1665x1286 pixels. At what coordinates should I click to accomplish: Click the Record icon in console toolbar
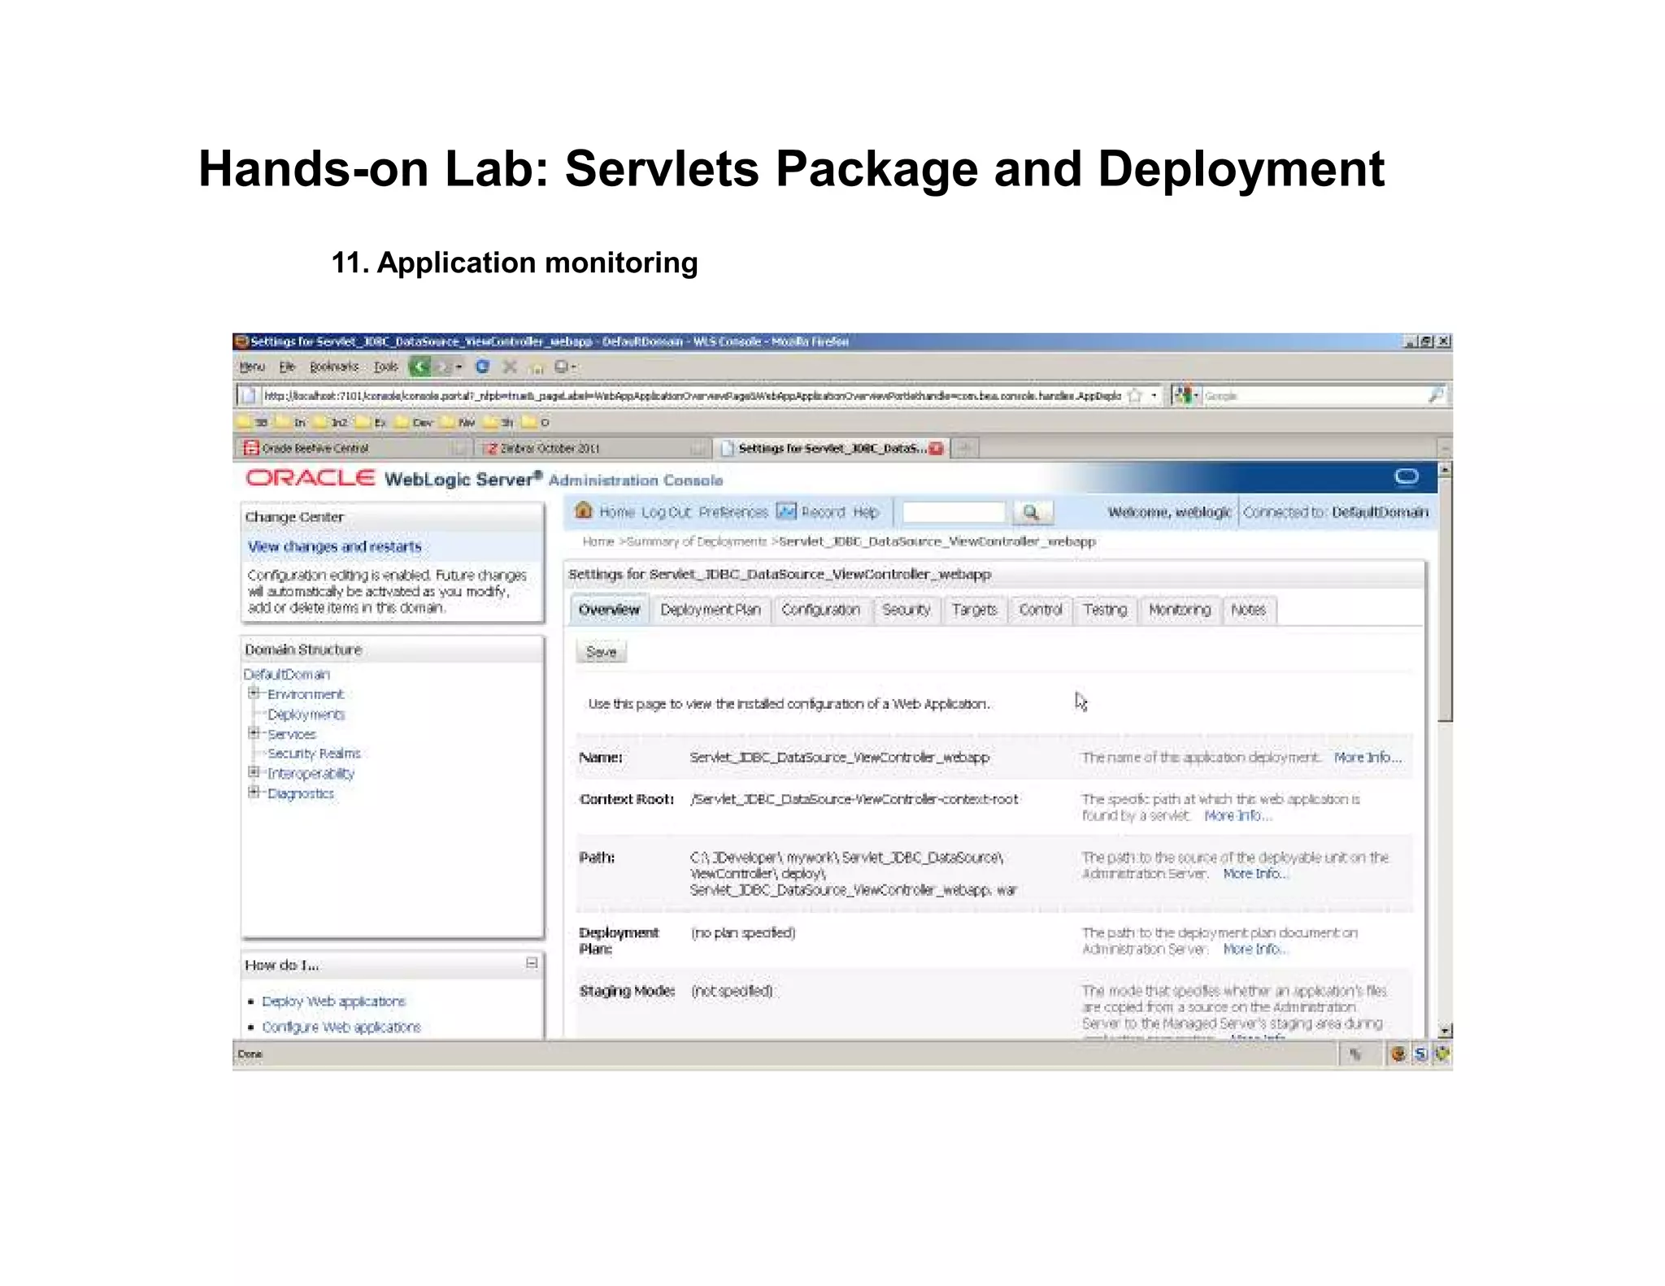[x=786, y=511]
